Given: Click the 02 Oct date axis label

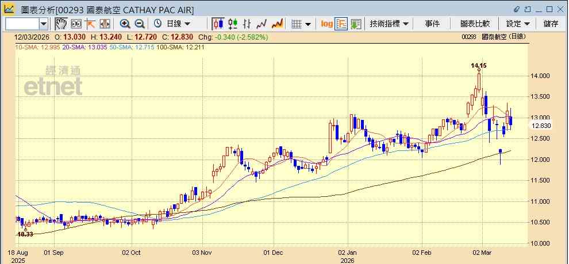Looking at the screenshot, I should coord(132,253).
